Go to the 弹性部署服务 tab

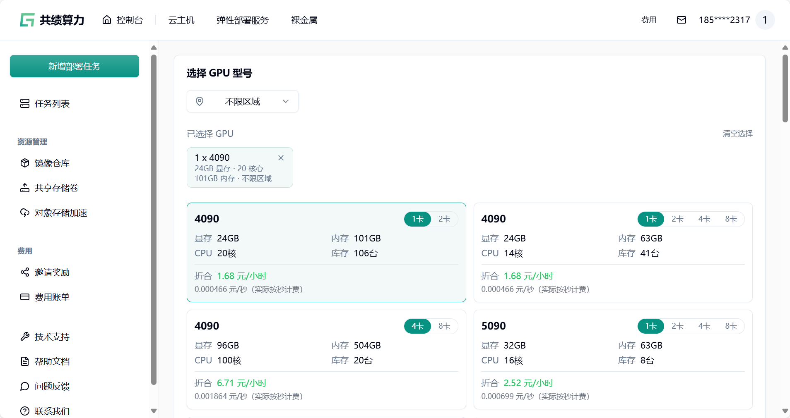(243, 20)
